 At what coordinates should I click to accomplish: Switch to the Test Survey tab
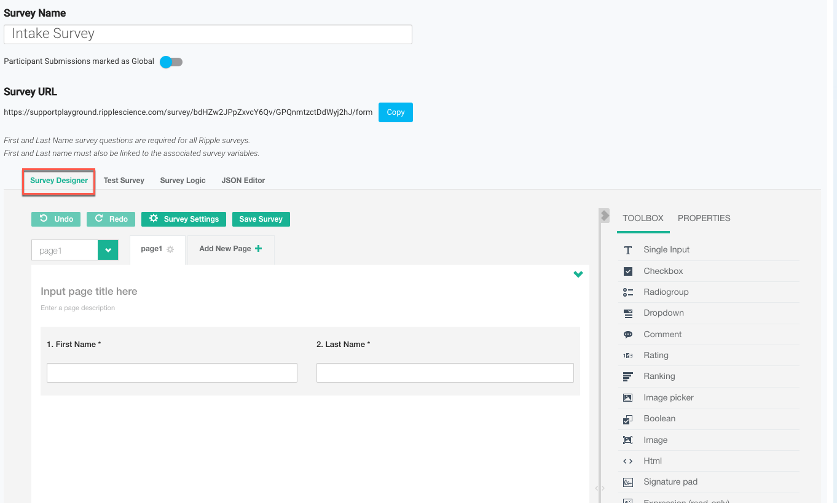[x=124, y=180]
